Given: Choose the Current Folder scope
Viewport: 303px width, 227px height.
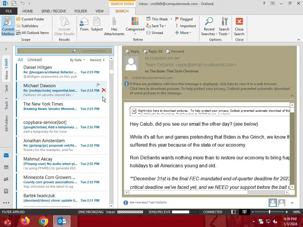Looking at the screenshot, I should click(x=30, y=19).
